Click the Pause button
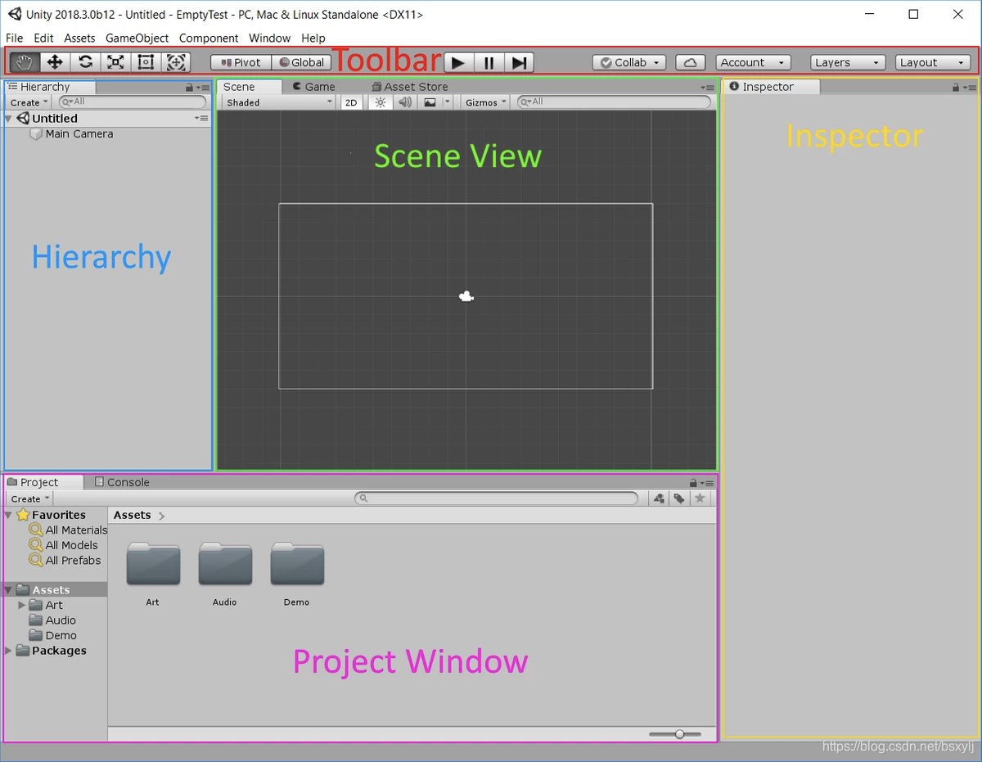 click(x=489, y=62)
